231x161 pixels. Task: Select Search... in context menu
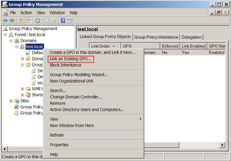pyautogui.click(x=94, y=91)
